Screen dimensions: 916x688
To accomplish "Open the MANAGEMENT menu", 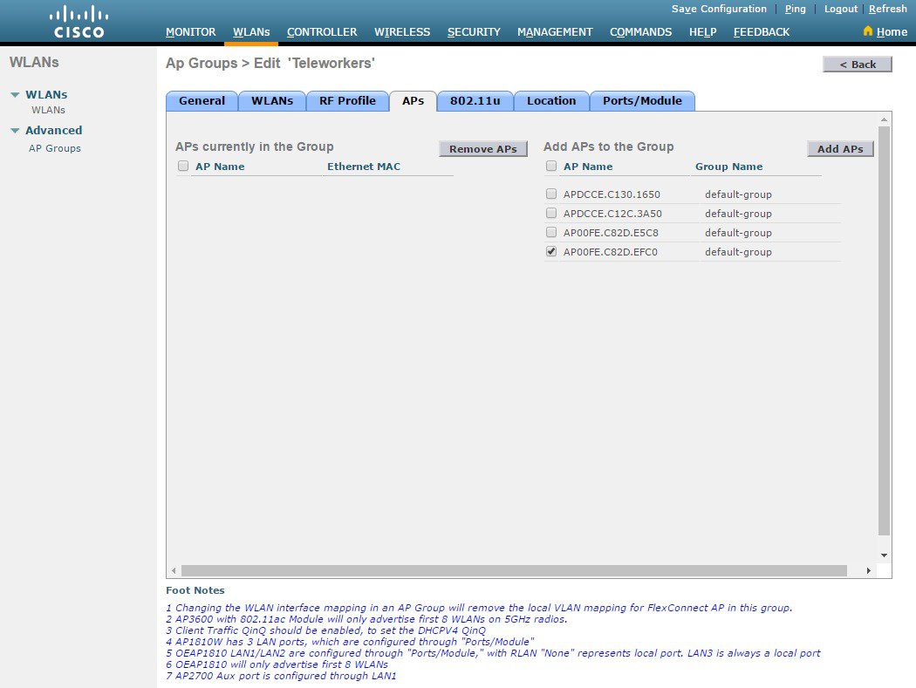I will [555, 32].
